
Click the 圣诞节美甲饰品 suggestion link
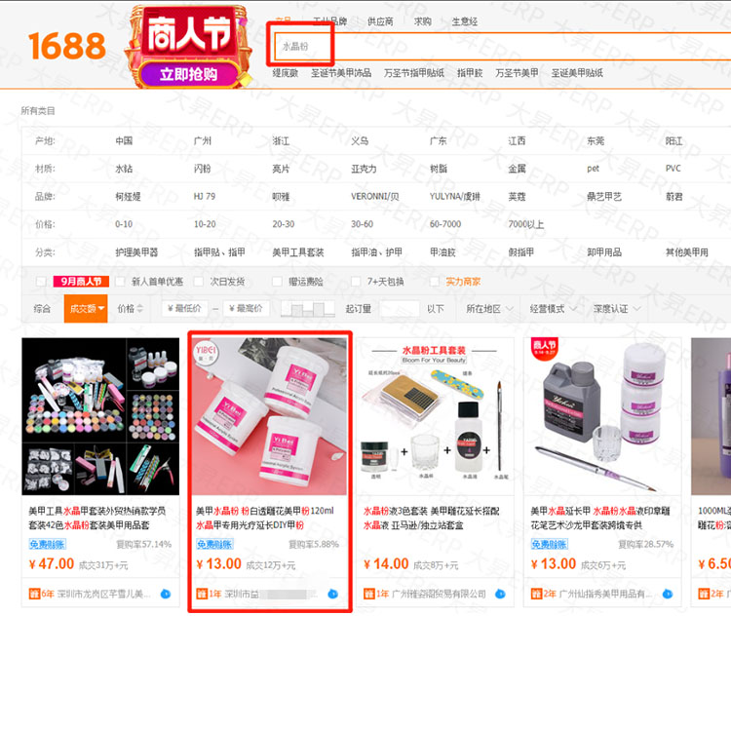click(x=341, y=73)
